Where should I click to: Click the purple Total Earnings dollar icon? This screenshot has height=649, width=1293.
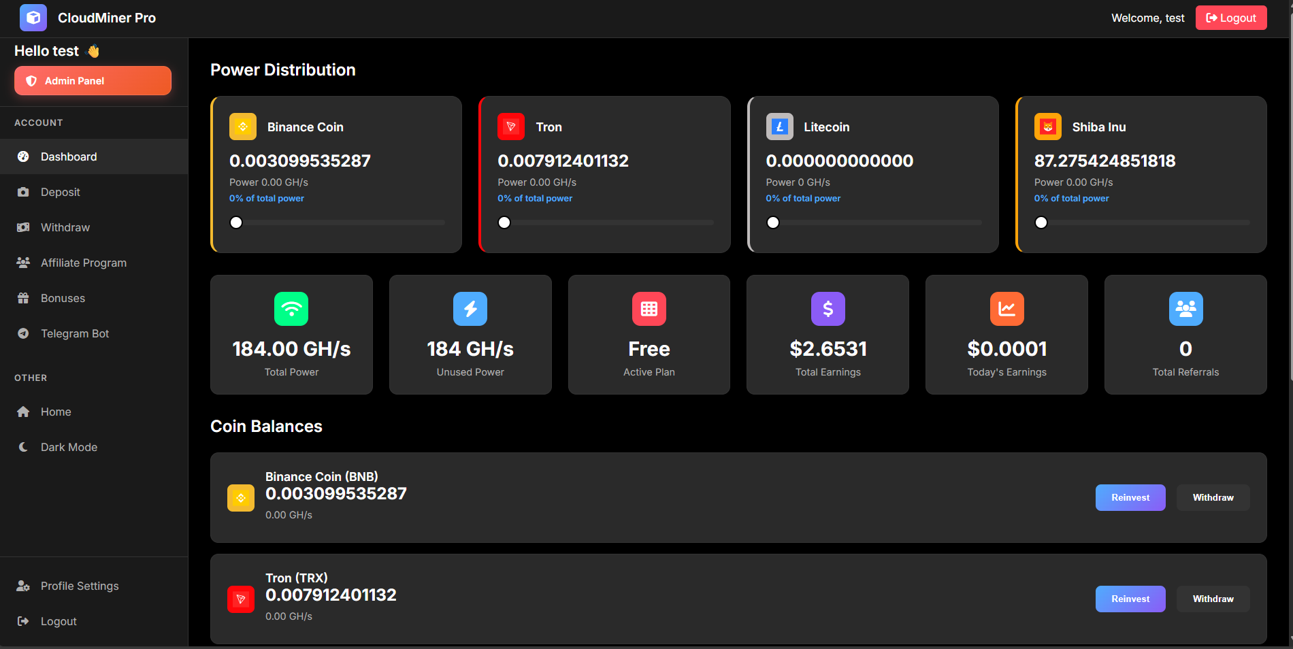coord(828,309)
